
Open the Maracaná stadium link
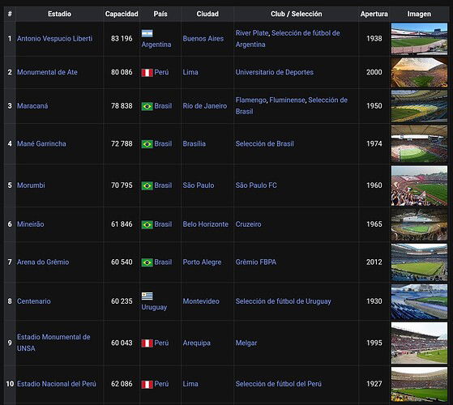(x=32, y=106)
